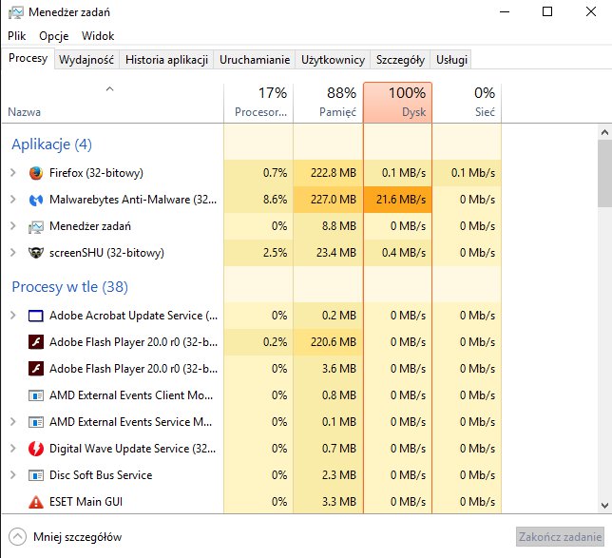Image resolution: width=612 pixels, height=558 pixels.
Task: Click the Digital Wave Update Service icon
Action: click(36, 449)
